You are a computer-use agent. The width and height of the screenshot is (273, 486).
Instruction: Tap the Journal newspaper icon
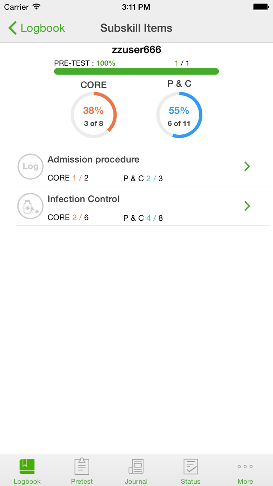(x=136, y=466)
